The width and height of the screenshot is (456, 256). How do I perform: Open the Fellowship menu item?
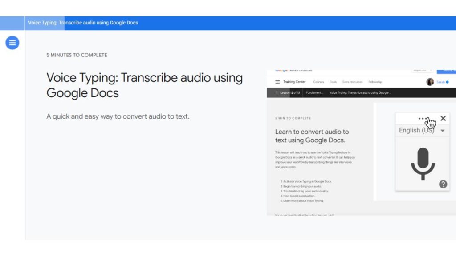click(x=375, y=82)
